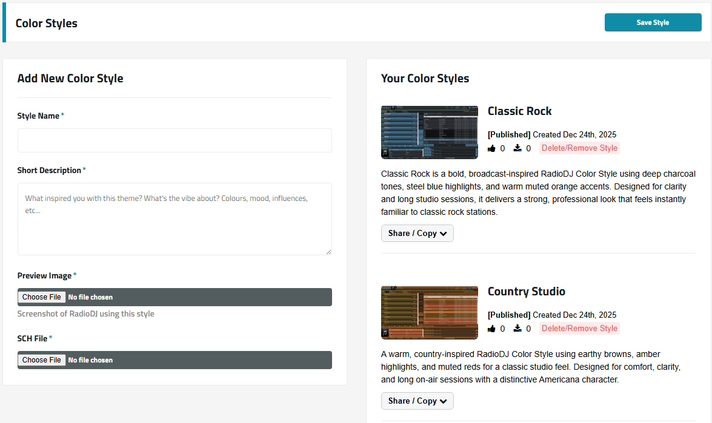Choose a file for Preview Image

point(42,297)
